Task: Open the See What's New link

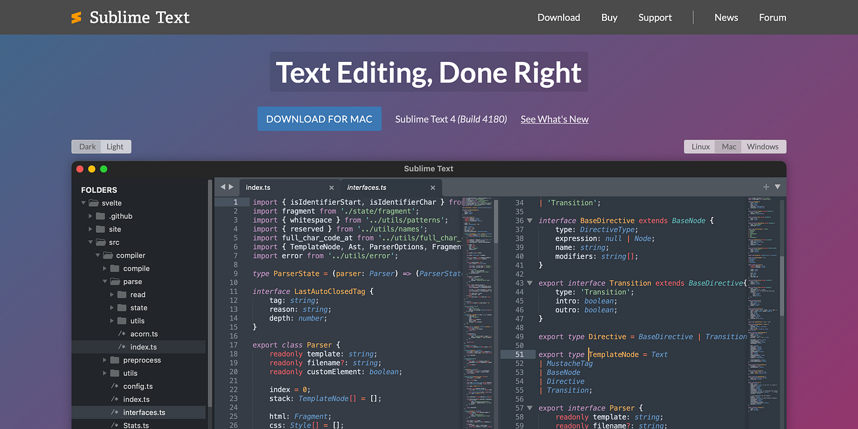Action: [x=554, y=119]
